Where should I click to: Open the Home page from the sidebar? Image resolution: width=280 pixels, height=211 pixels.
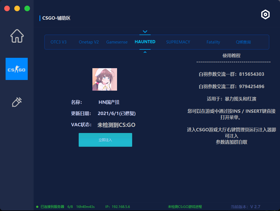pos(17,36)
